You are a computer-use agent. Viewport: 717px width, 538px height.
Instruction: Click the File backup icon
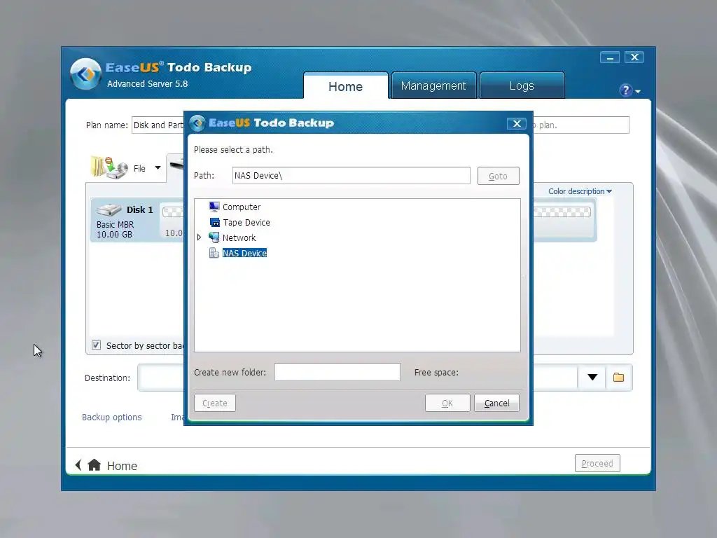[109, 167]
